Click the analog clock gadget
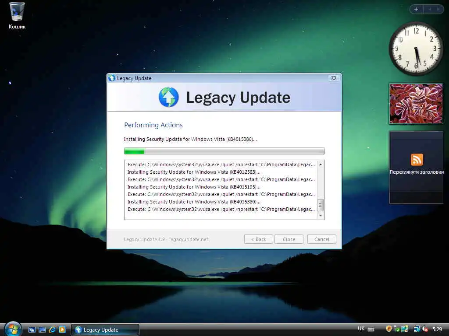449x336 pixels. pyautogui.click(x=416, y=49)
